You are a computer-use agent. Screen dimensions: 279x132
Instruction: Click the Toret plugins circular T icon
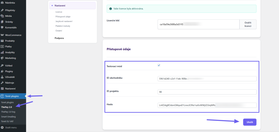click(2, 96)
